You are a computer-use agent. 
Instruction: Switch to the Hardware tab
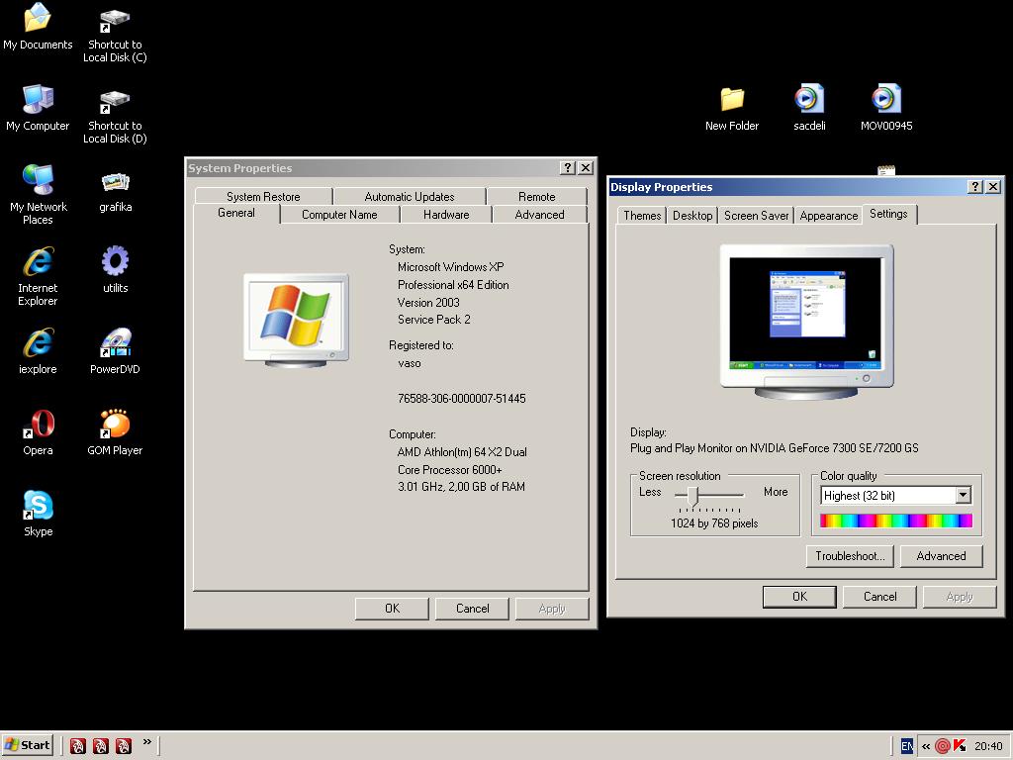pyautogui.click(x=446, y=215)
